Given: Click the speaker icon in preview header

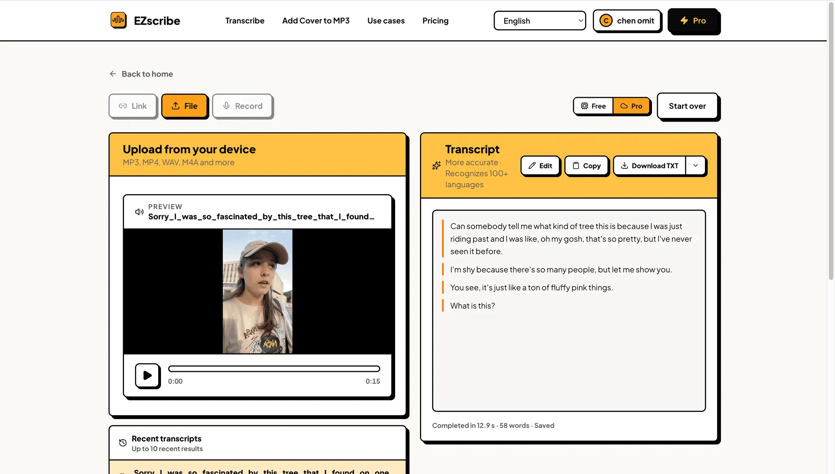Looking at the screenshot, I should 139,212.
